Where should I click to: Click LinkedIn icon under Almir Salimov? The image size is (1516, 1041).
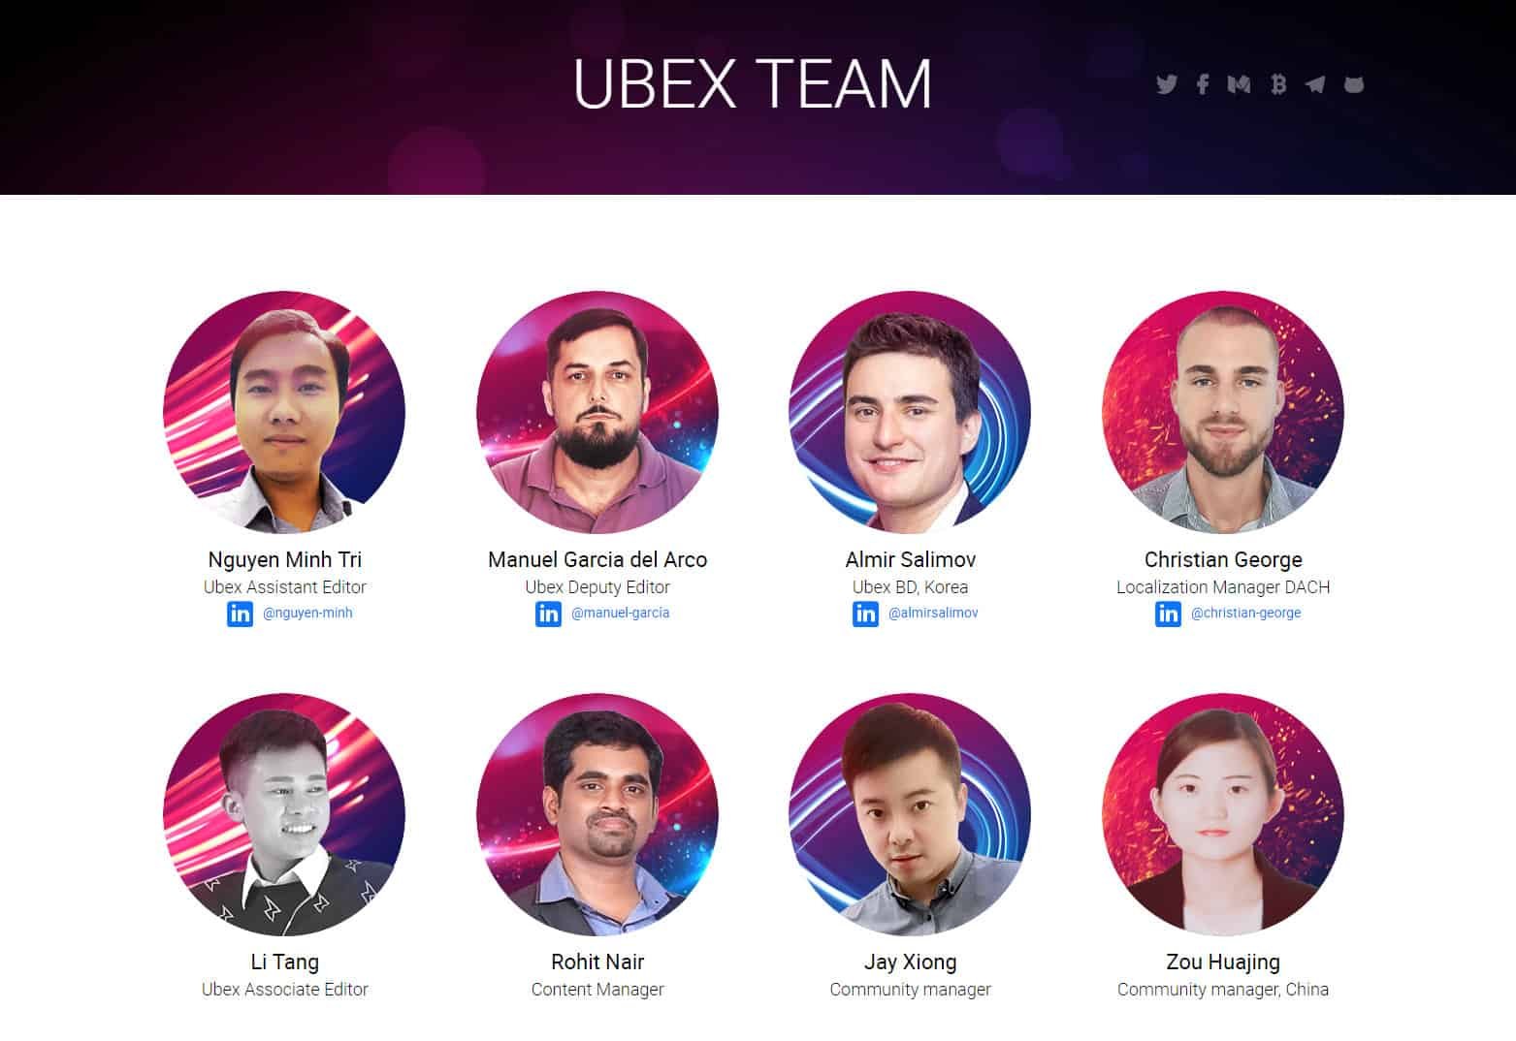(865, 614)
